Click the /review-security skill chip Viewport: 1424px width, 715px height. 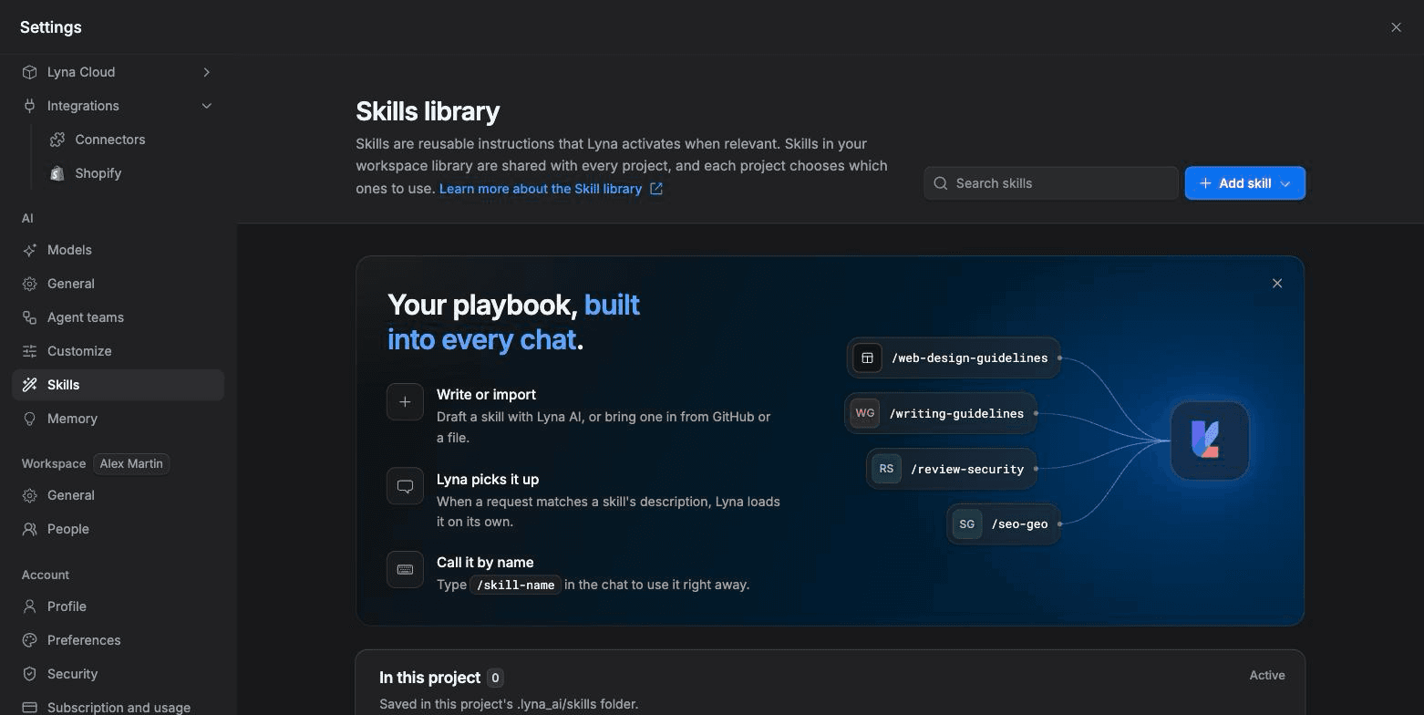point(951,469)
